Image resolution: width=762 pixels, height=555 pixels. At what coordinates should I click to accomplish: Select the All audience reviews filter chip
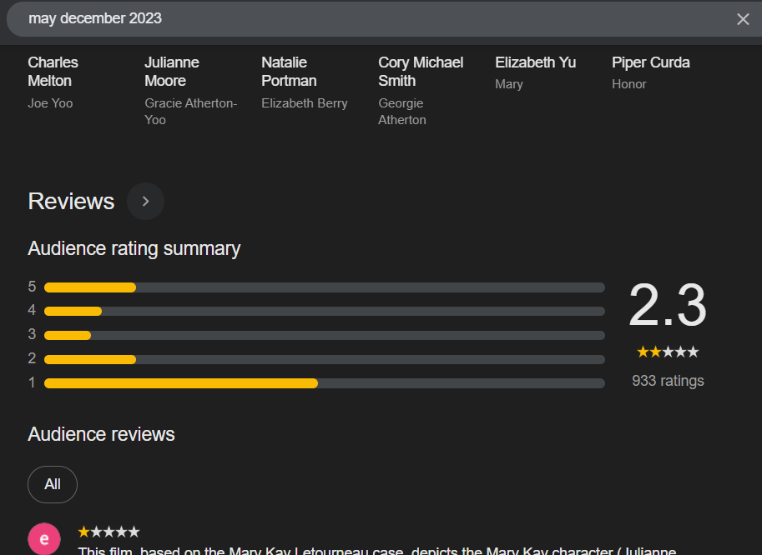pos(53,484)
